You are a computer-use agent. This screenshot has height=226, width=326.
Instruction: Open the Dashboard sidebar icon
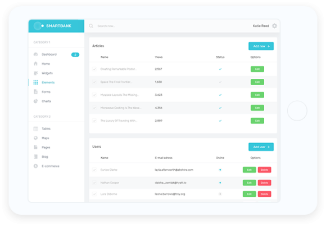(x=36, y=55)
